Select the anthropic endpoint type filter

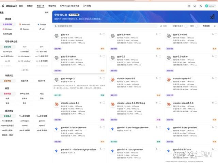point(25,121)
